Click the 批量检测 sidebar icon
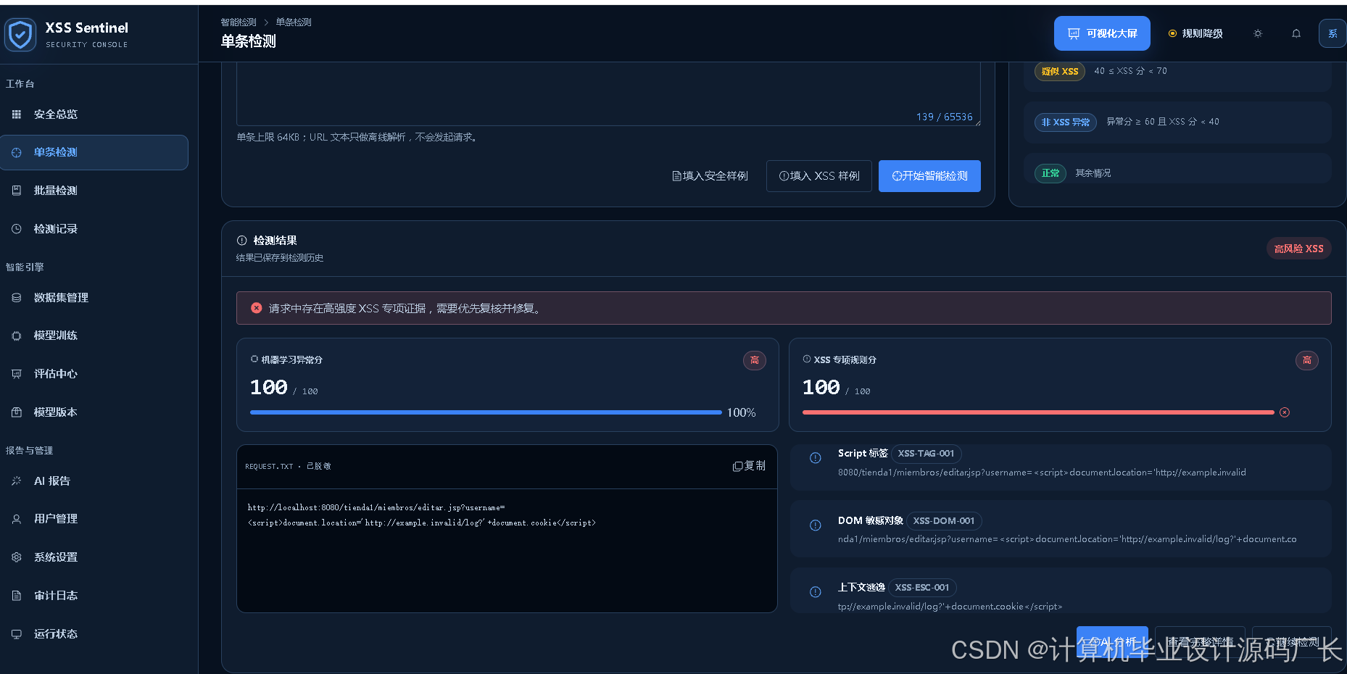This screenshot has height=674, width=1347. coord(17,191)
